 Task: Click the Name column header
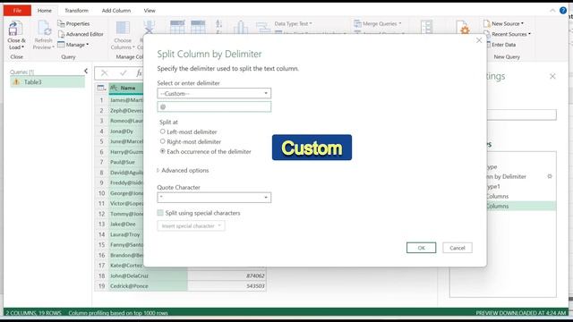126,88
